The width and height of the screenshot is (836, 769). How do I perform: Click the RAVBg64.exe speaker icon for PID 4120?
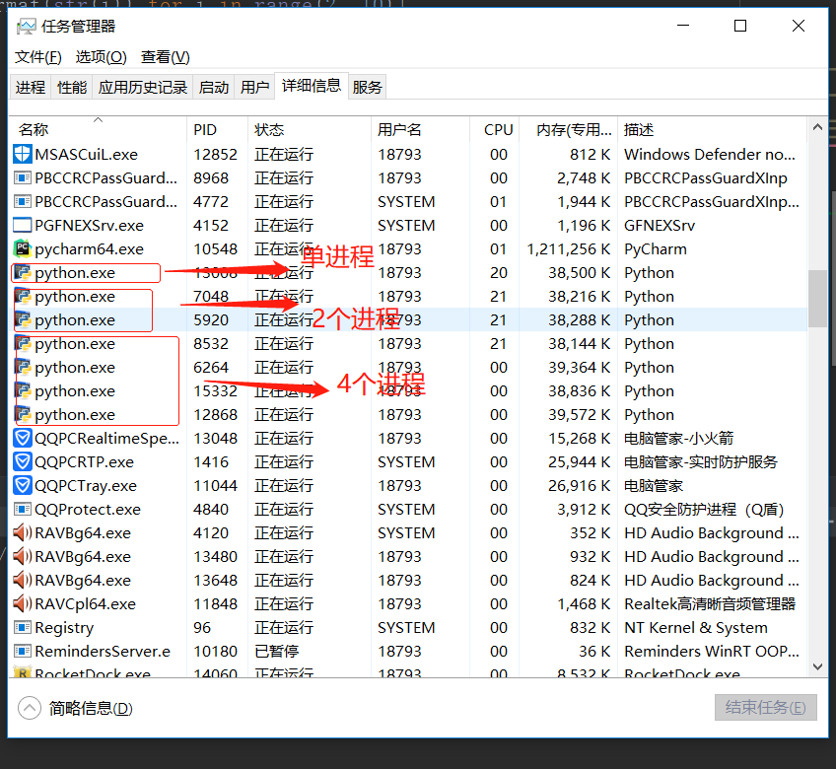coord(23,532)
